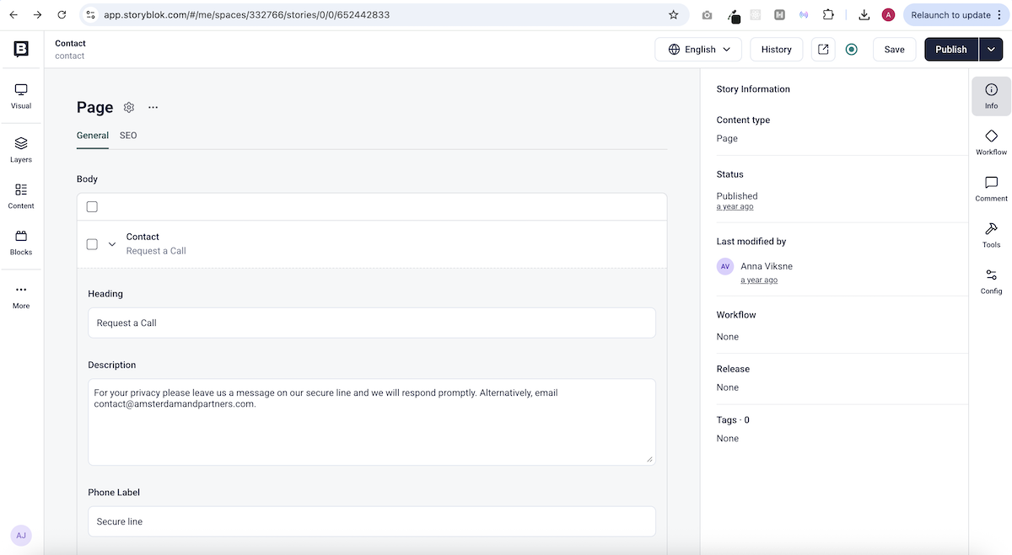Screen dimensions: 1012x555
Task: Click the Save button
Action: (894, 49)
